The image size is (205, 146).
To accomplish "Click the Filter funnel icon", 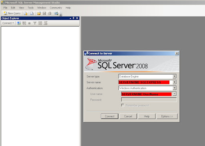I will [35, 23].
